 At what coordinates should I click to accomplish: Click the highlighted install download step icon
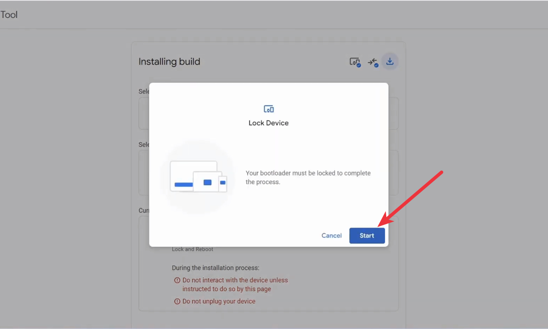point(390,62)
